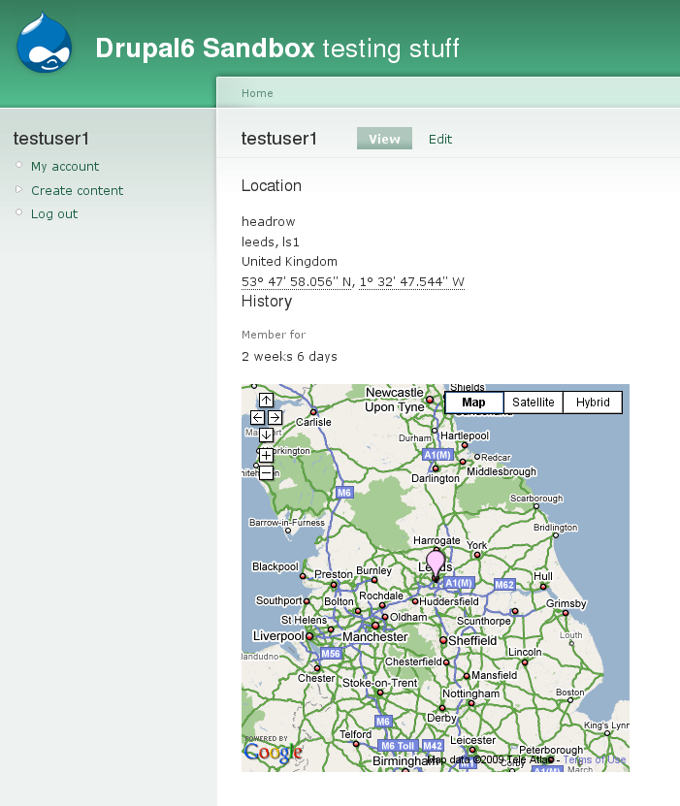Click the pink Leeds location marker
The height and width of the screenshot is (806, 680).
(x=436, y=564)
